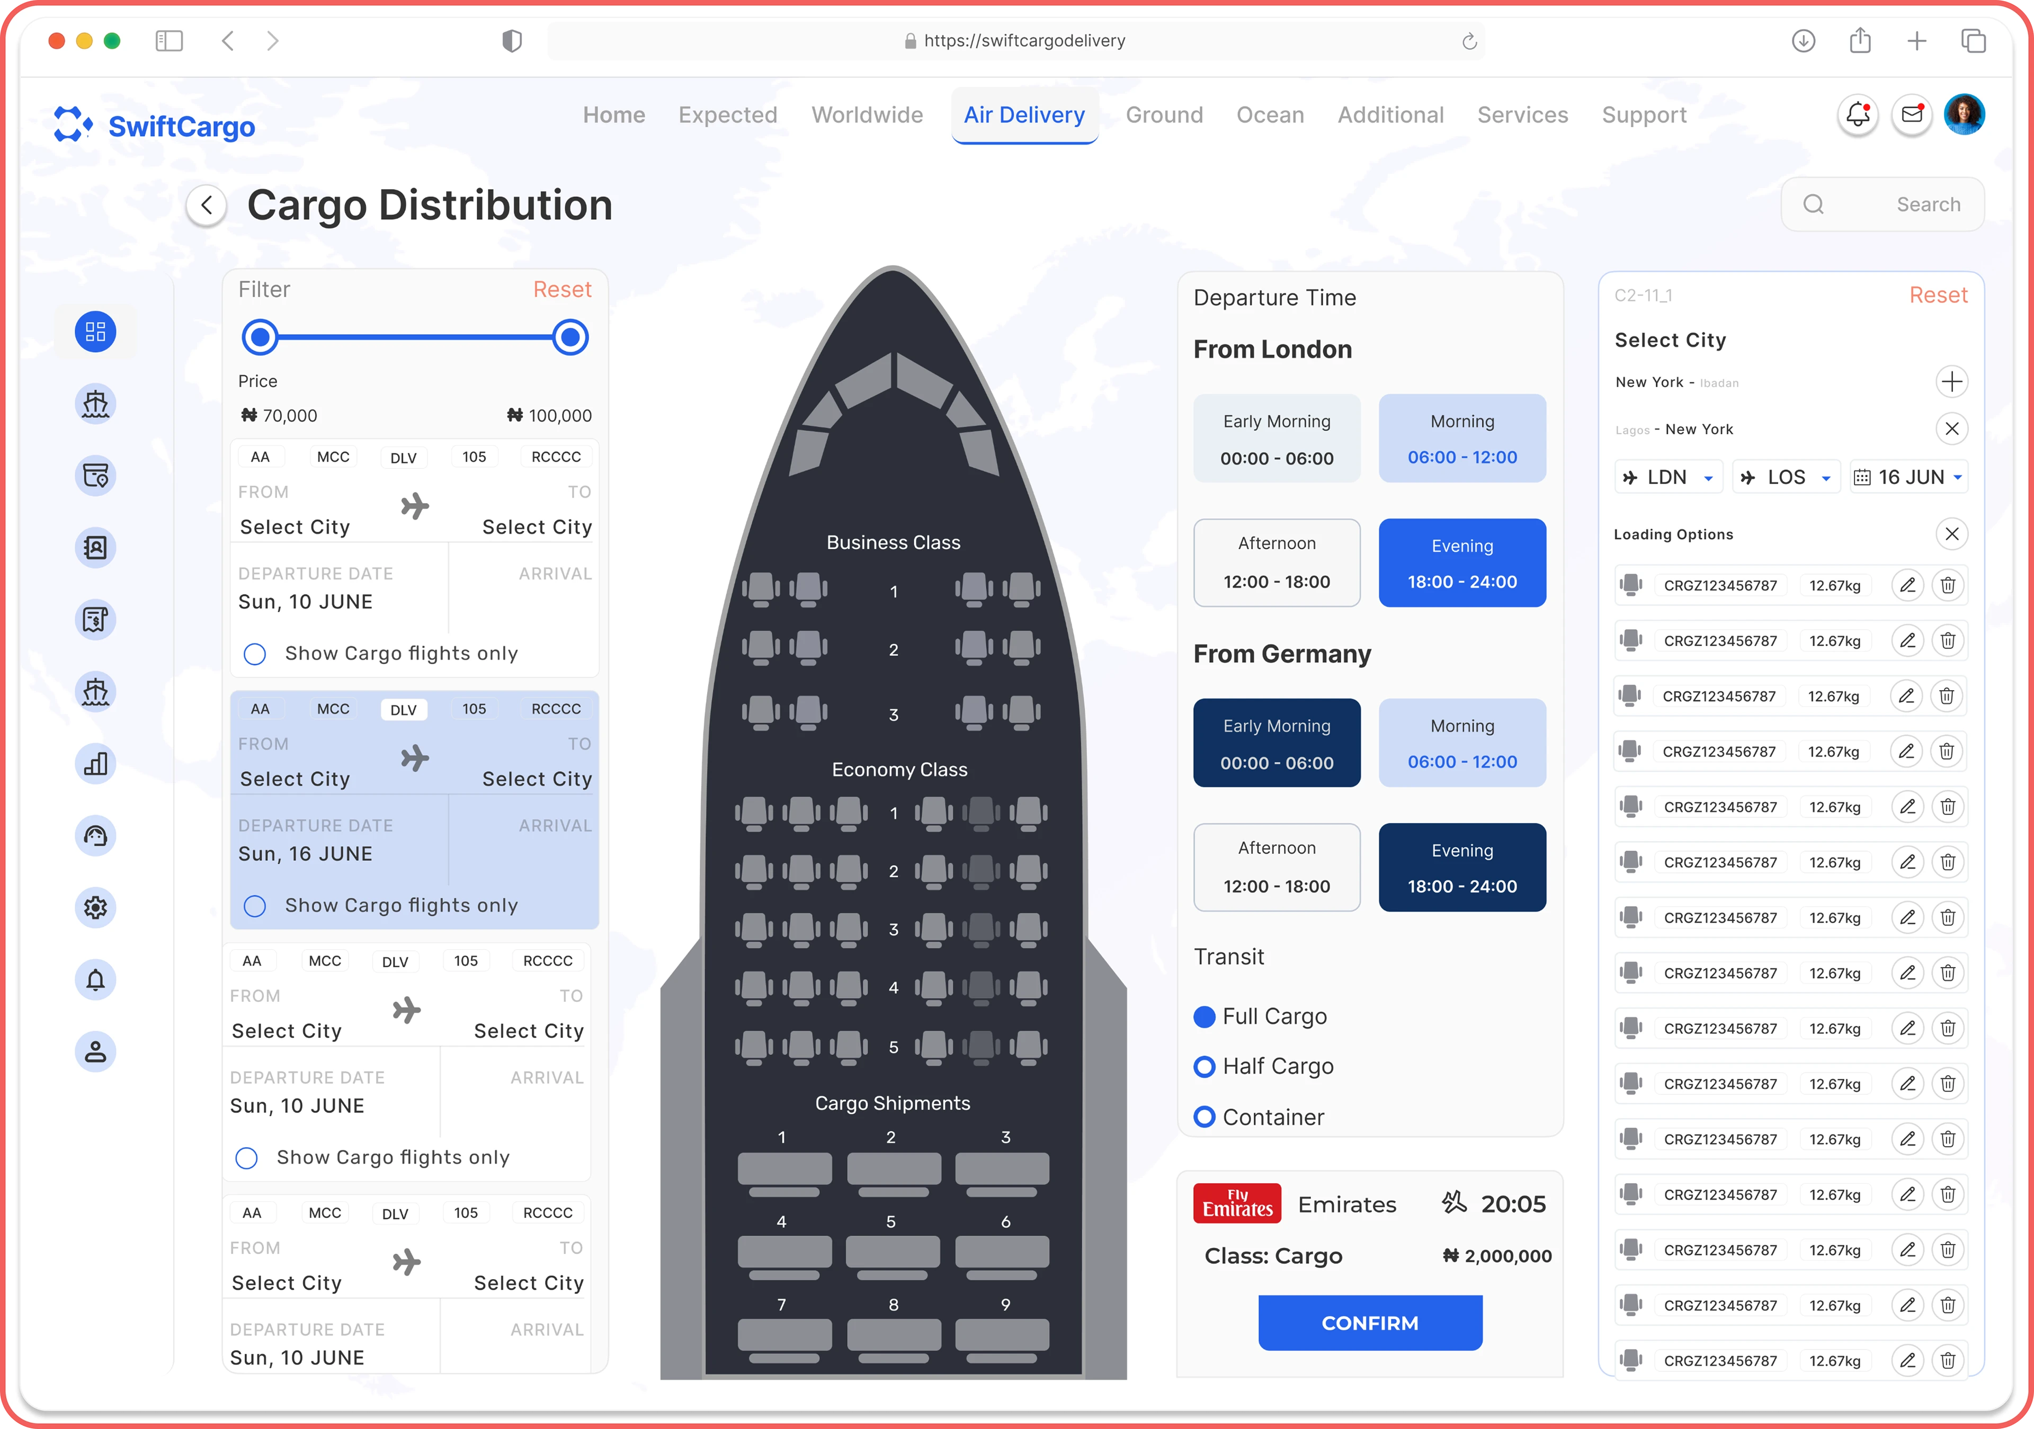The height and width of the screenshot is (1429, 2034).
Task: Delete the first CRGZ123456787 loading item
Action: click(1948, 586)
